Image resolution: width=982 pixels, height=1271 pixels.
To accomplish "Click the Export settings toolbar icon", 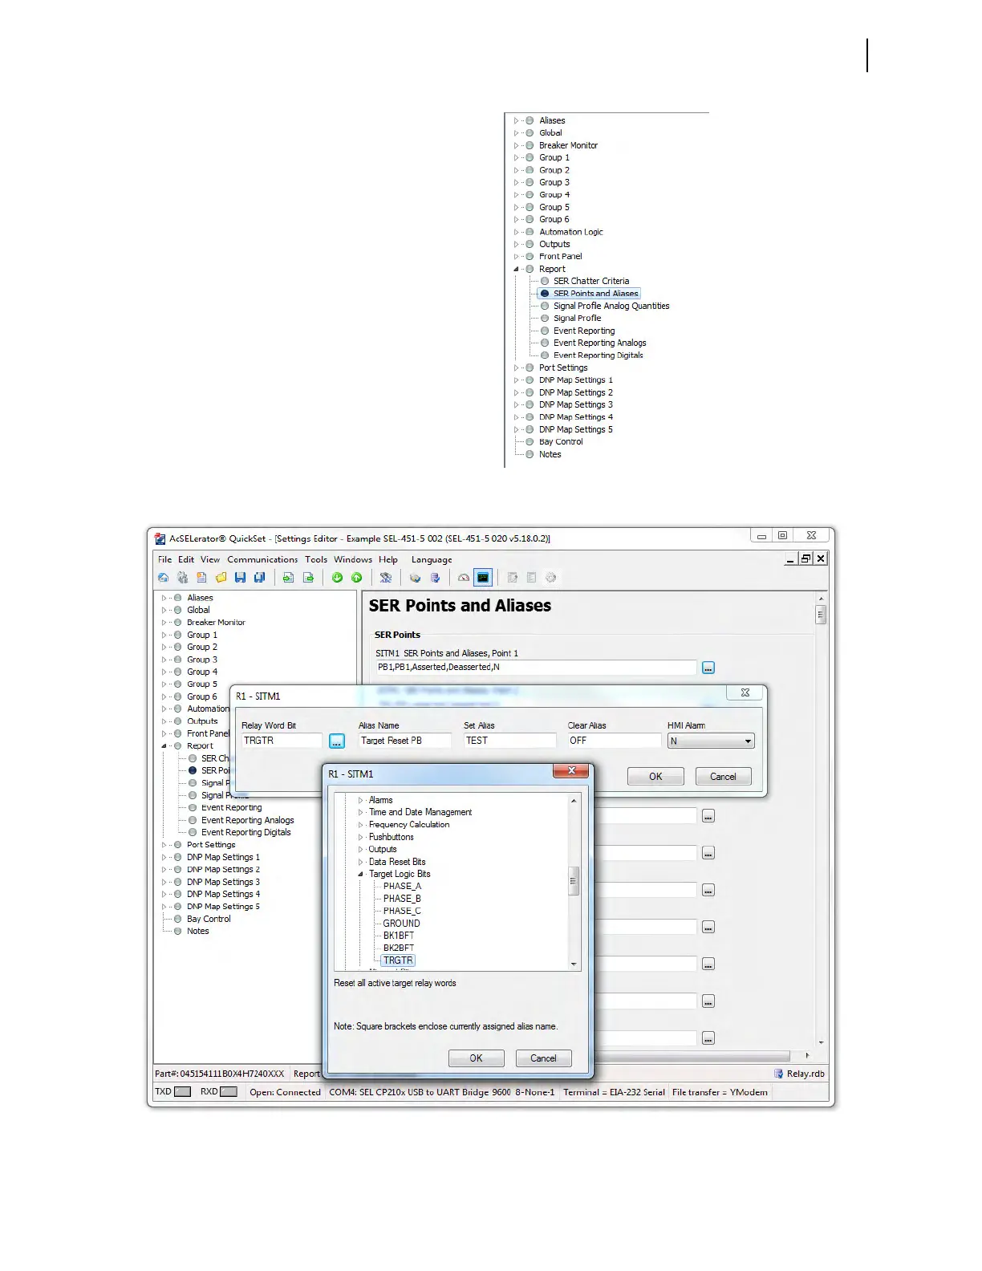I will [x=308, y=578].
